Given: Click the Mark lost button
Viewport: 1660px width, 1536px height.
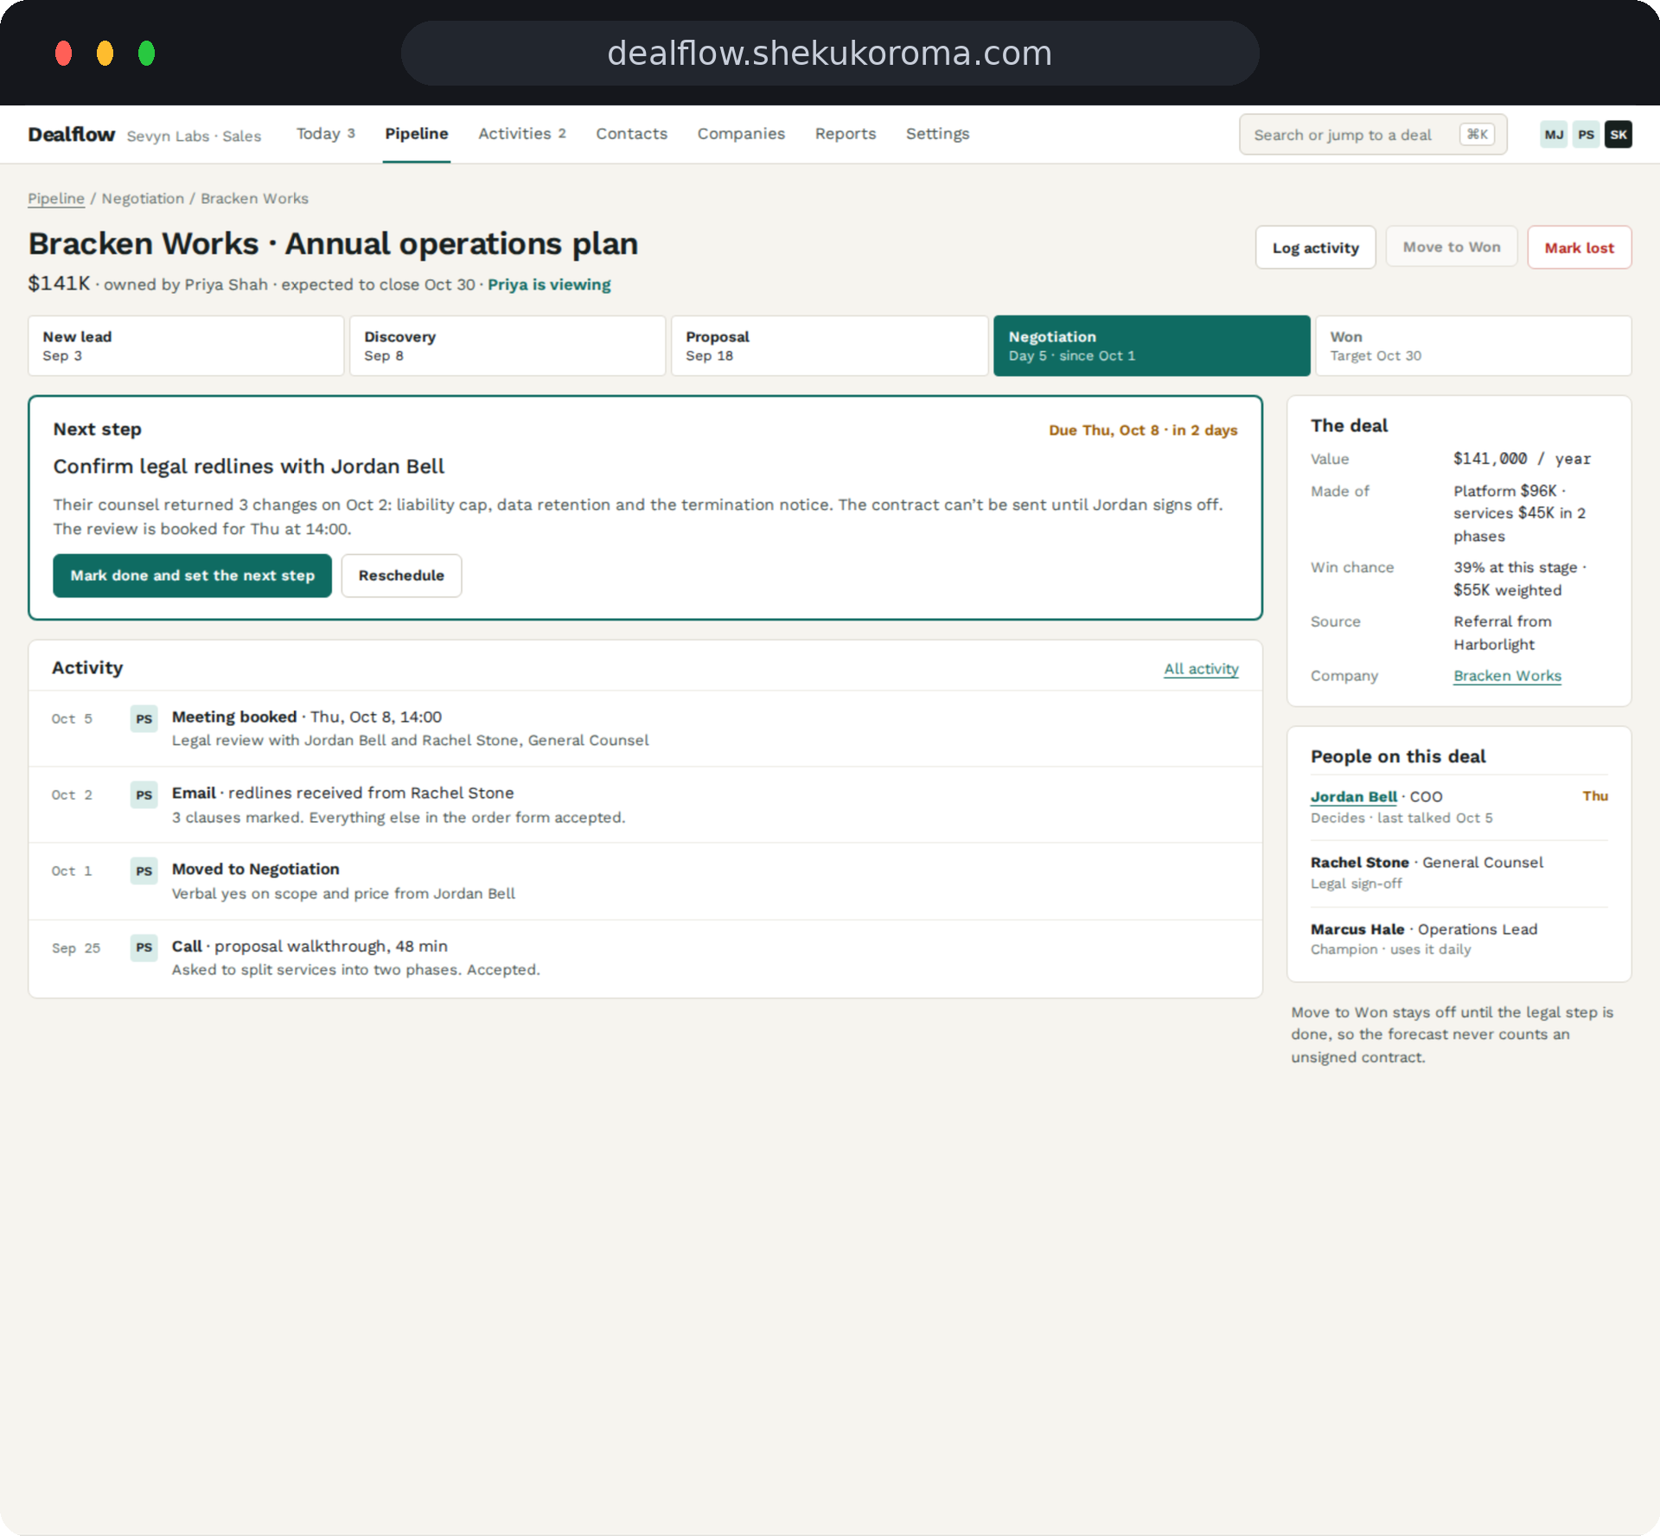Looking at the screenshot, I should click(x=1579, y=247).
